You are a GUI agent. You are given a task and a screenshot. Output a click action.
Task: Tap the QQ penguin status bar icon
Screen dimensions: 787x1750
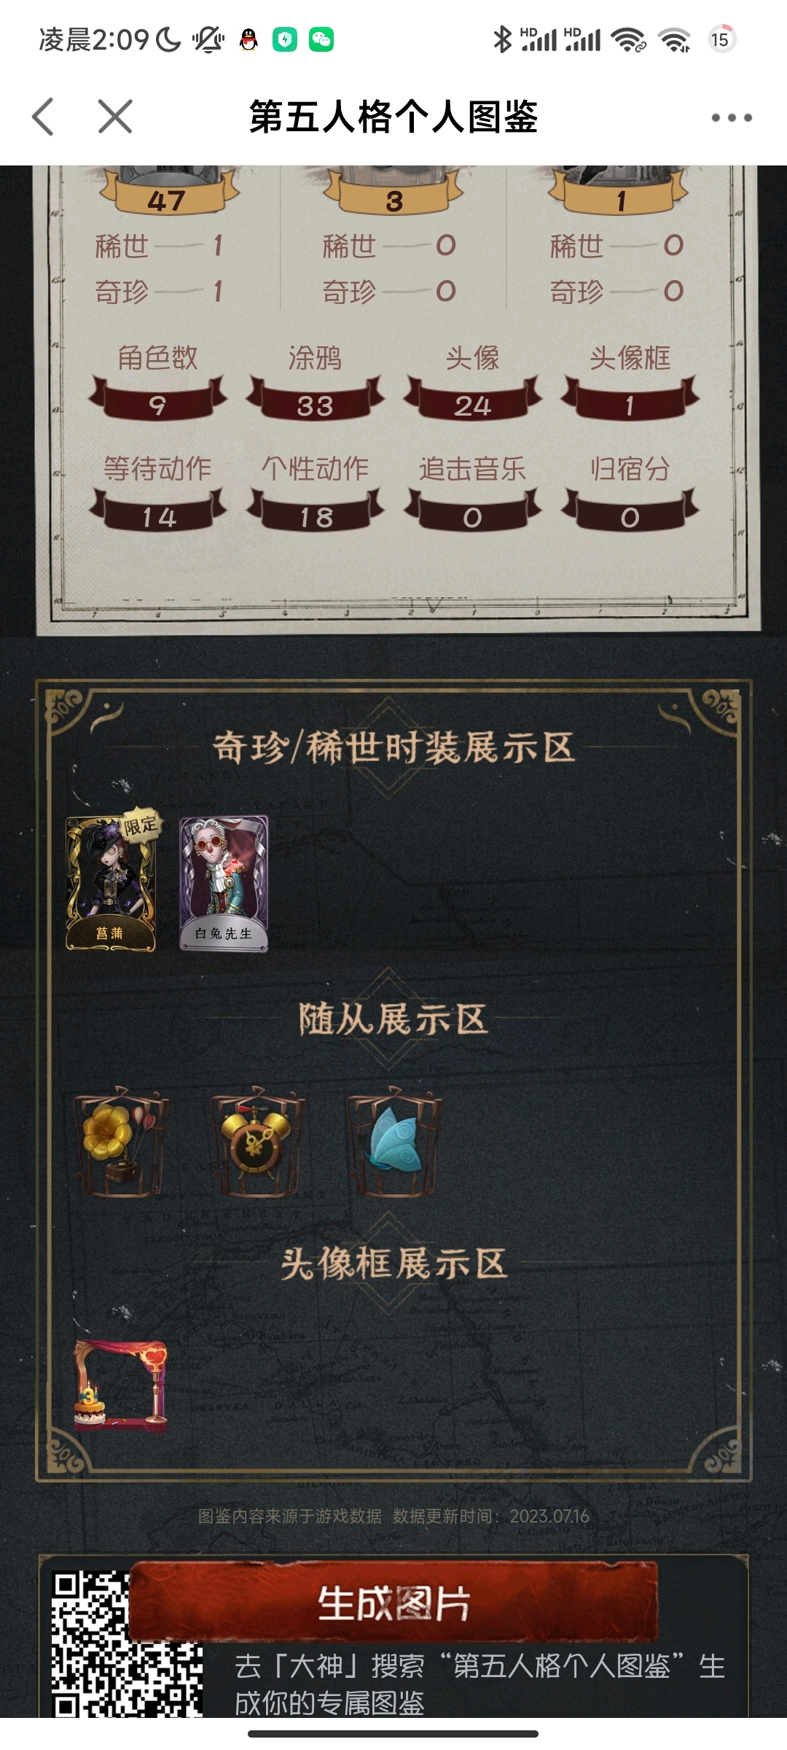pos(249,39)
